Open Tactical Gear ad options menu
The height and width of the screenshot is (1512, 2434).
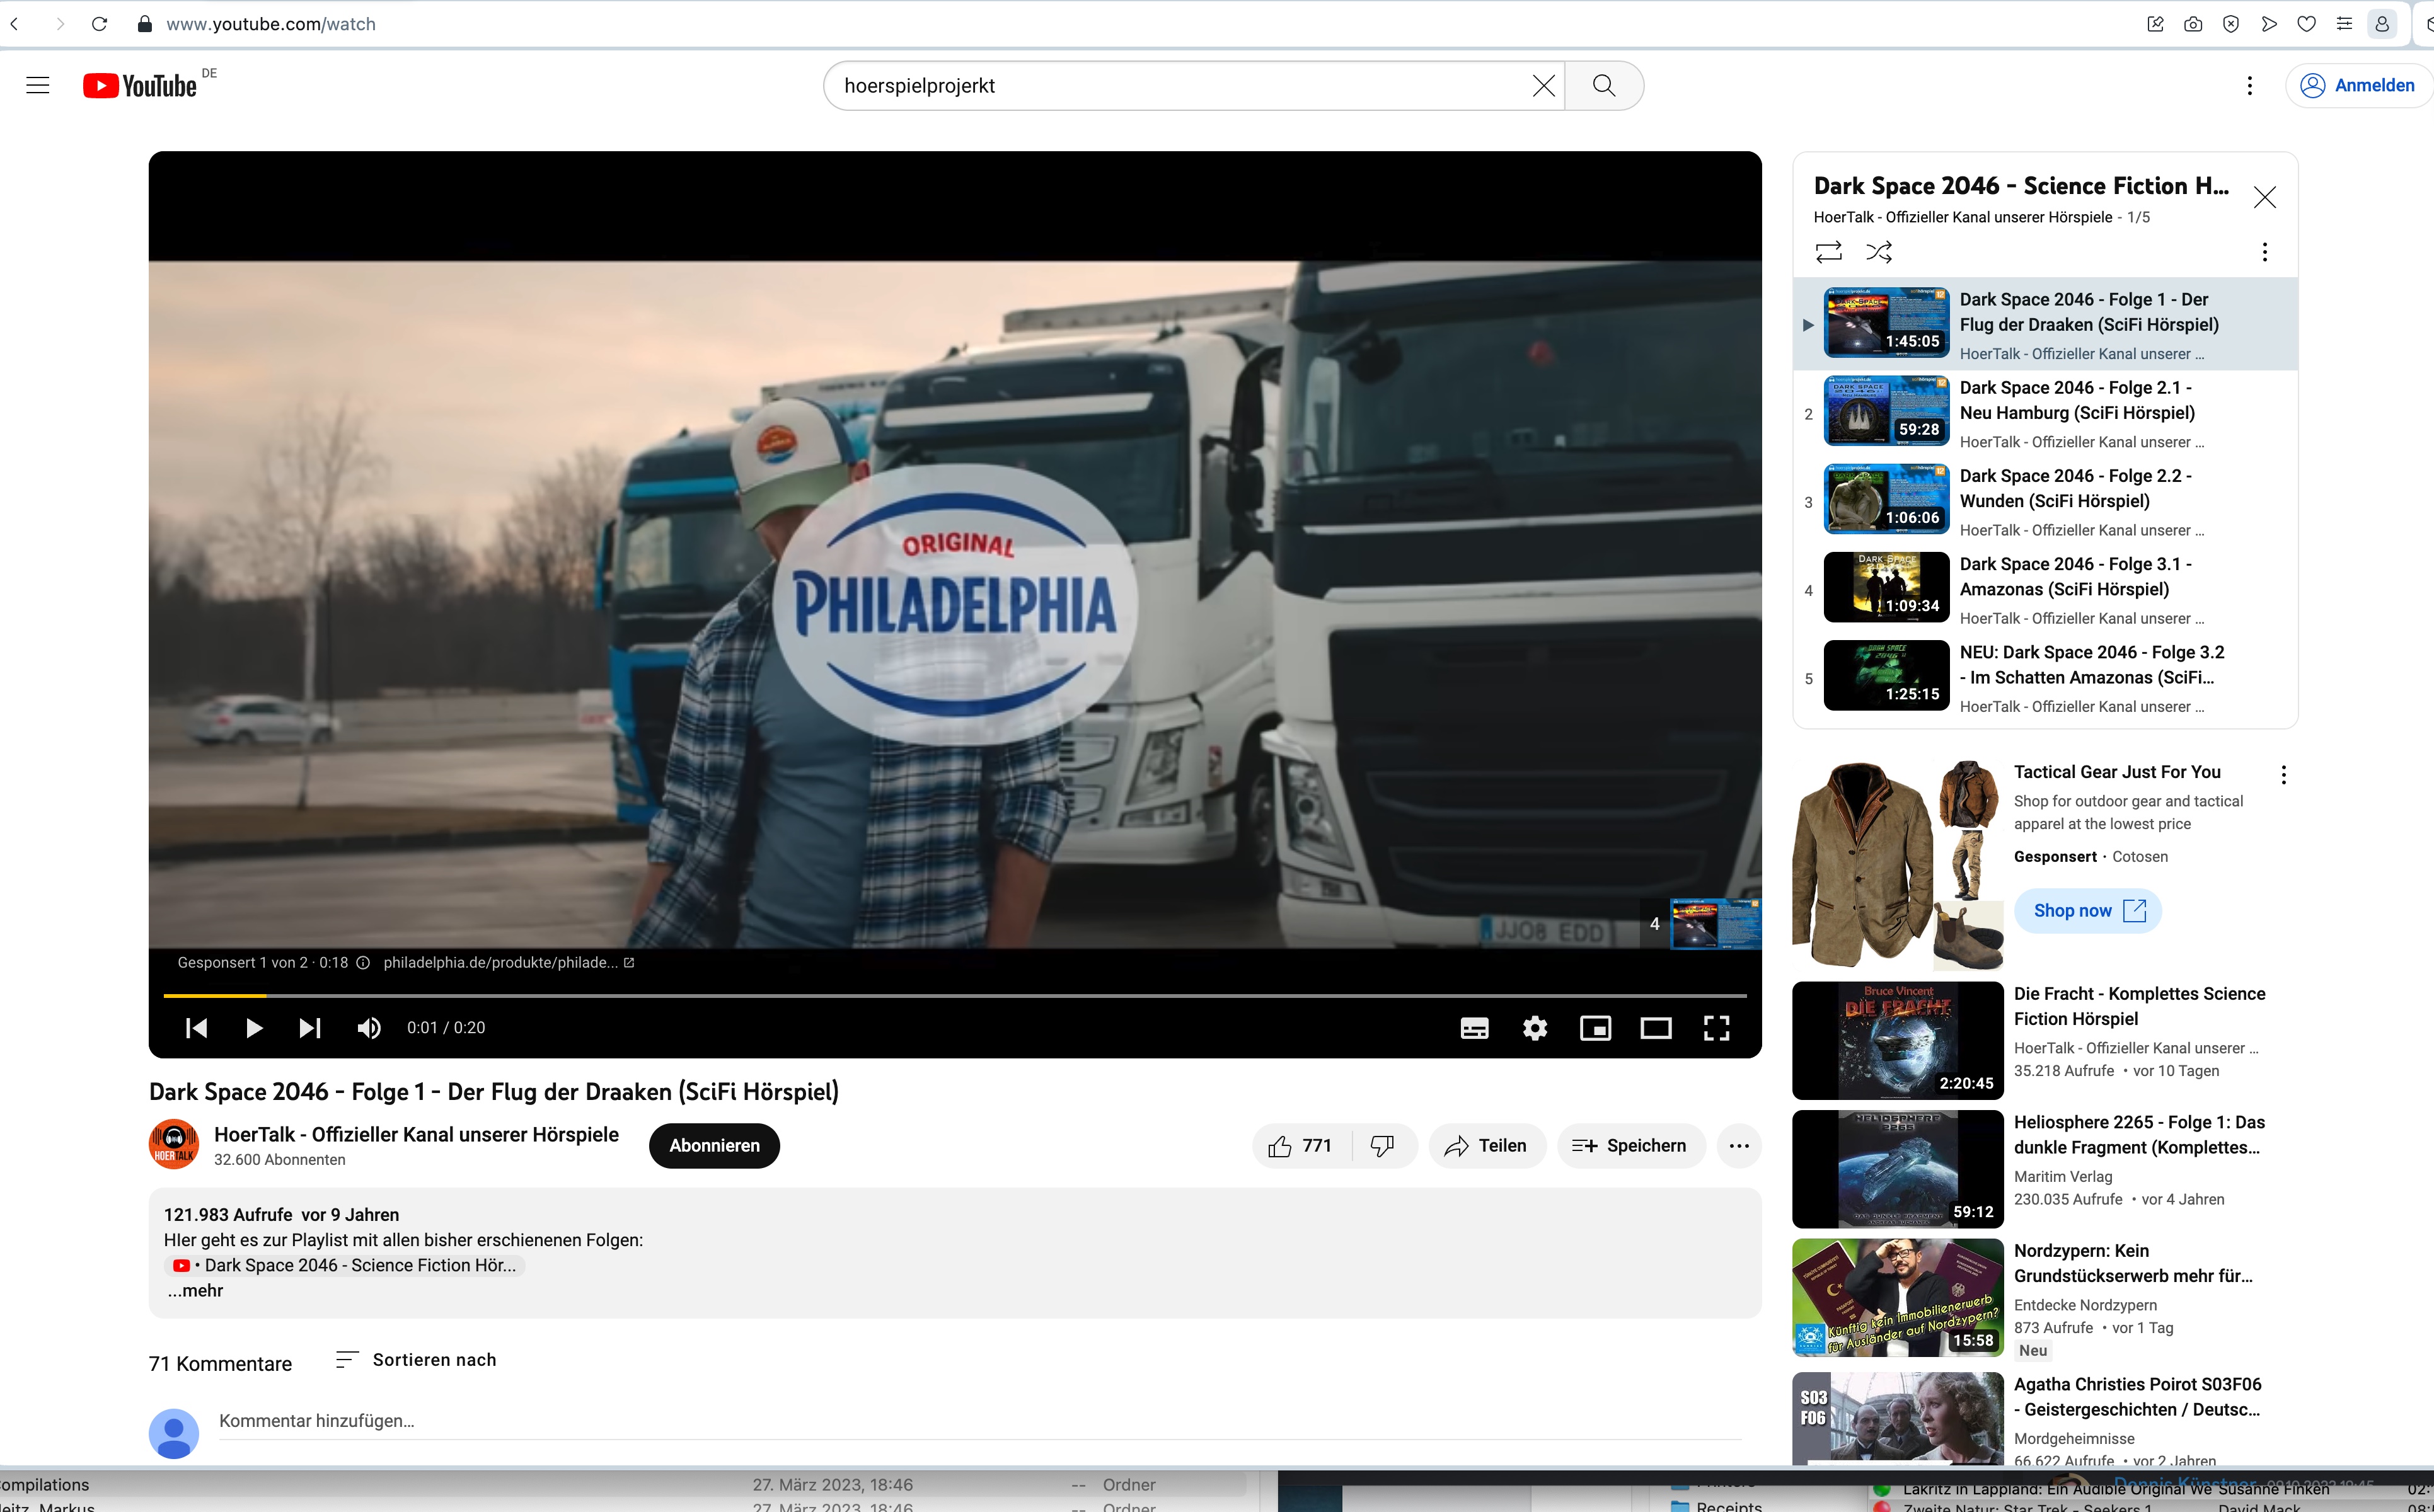[2283, 774]
